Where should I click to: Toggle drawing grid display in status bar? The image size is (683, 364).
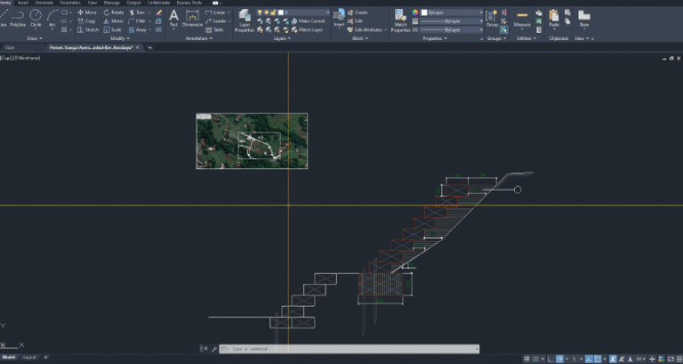tap(526, 359)
